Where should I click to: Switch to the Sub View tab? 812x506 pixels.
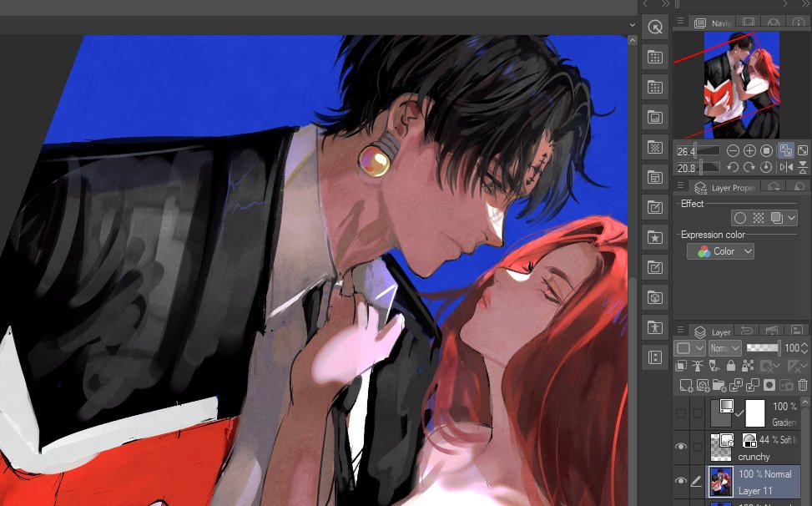(749, 23)
